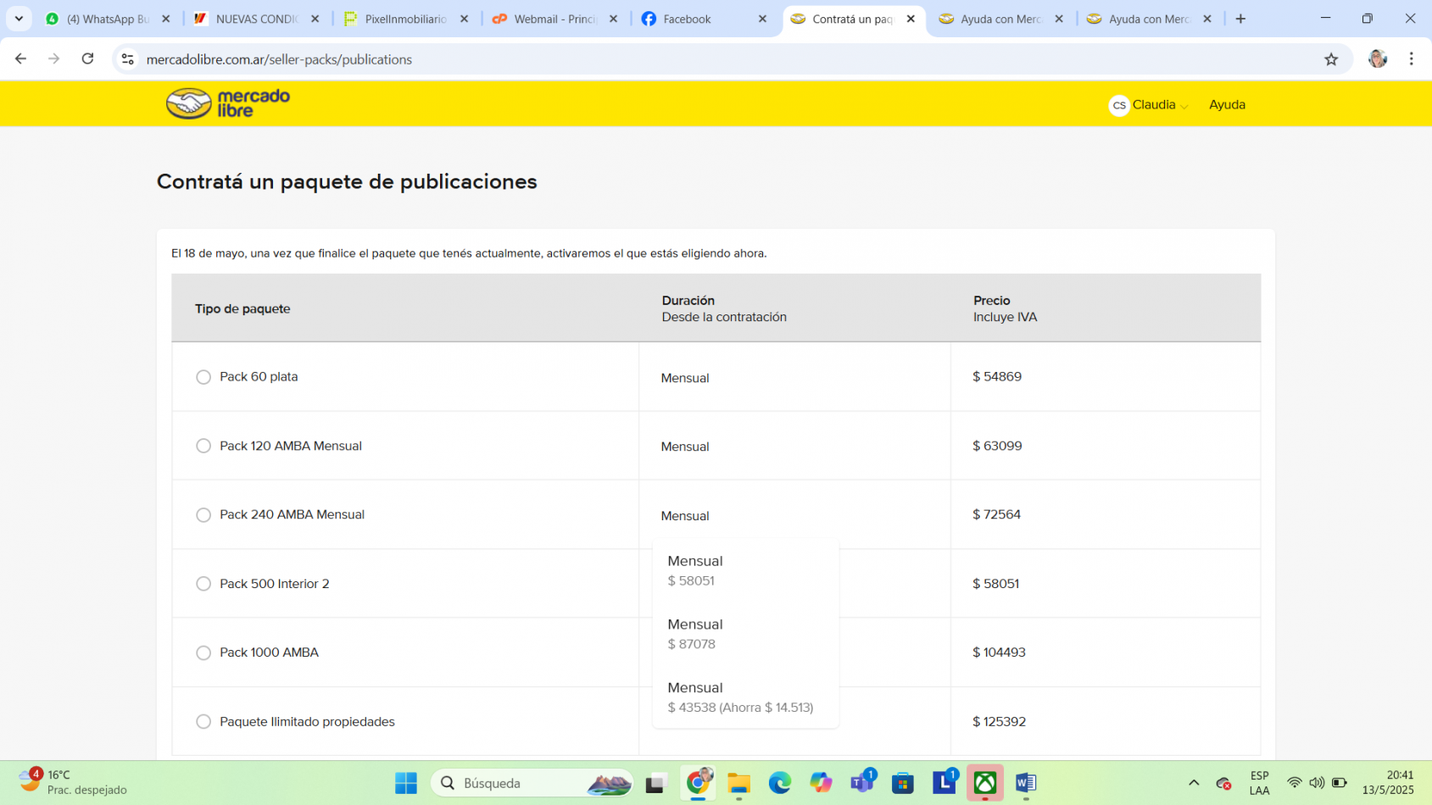Open Chrome from the taskbar

[698, 783]
